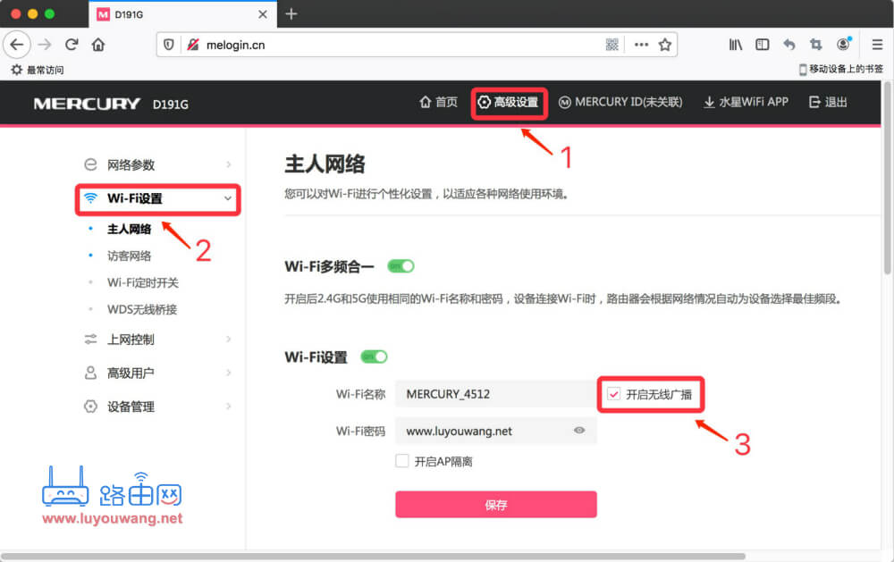The width and height of the screenshot is (894, 562).
Task: Open the Firefox hamburger menu
Action: (876, 44)
